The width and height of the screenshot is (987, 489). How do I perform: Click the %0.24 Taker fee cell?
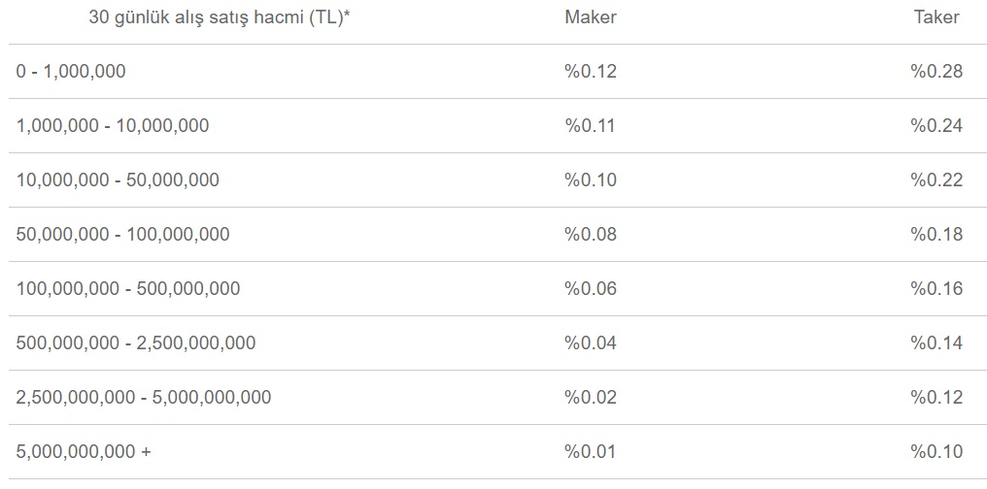936,125
